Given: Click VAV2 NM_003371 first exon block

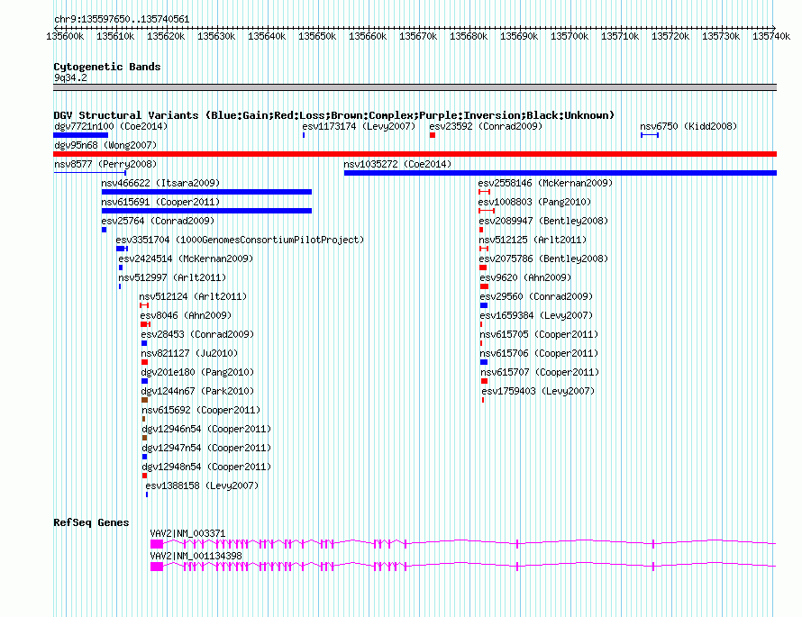Looking at the screenshot, I should 157,544.
